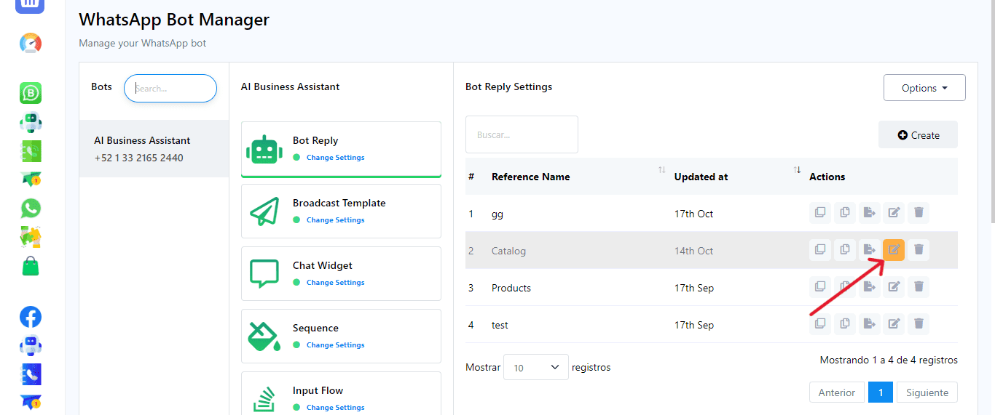Open the dashboard speedometer icon in sidebar
This screenshot has height=415, width=995.
point(31,43)
